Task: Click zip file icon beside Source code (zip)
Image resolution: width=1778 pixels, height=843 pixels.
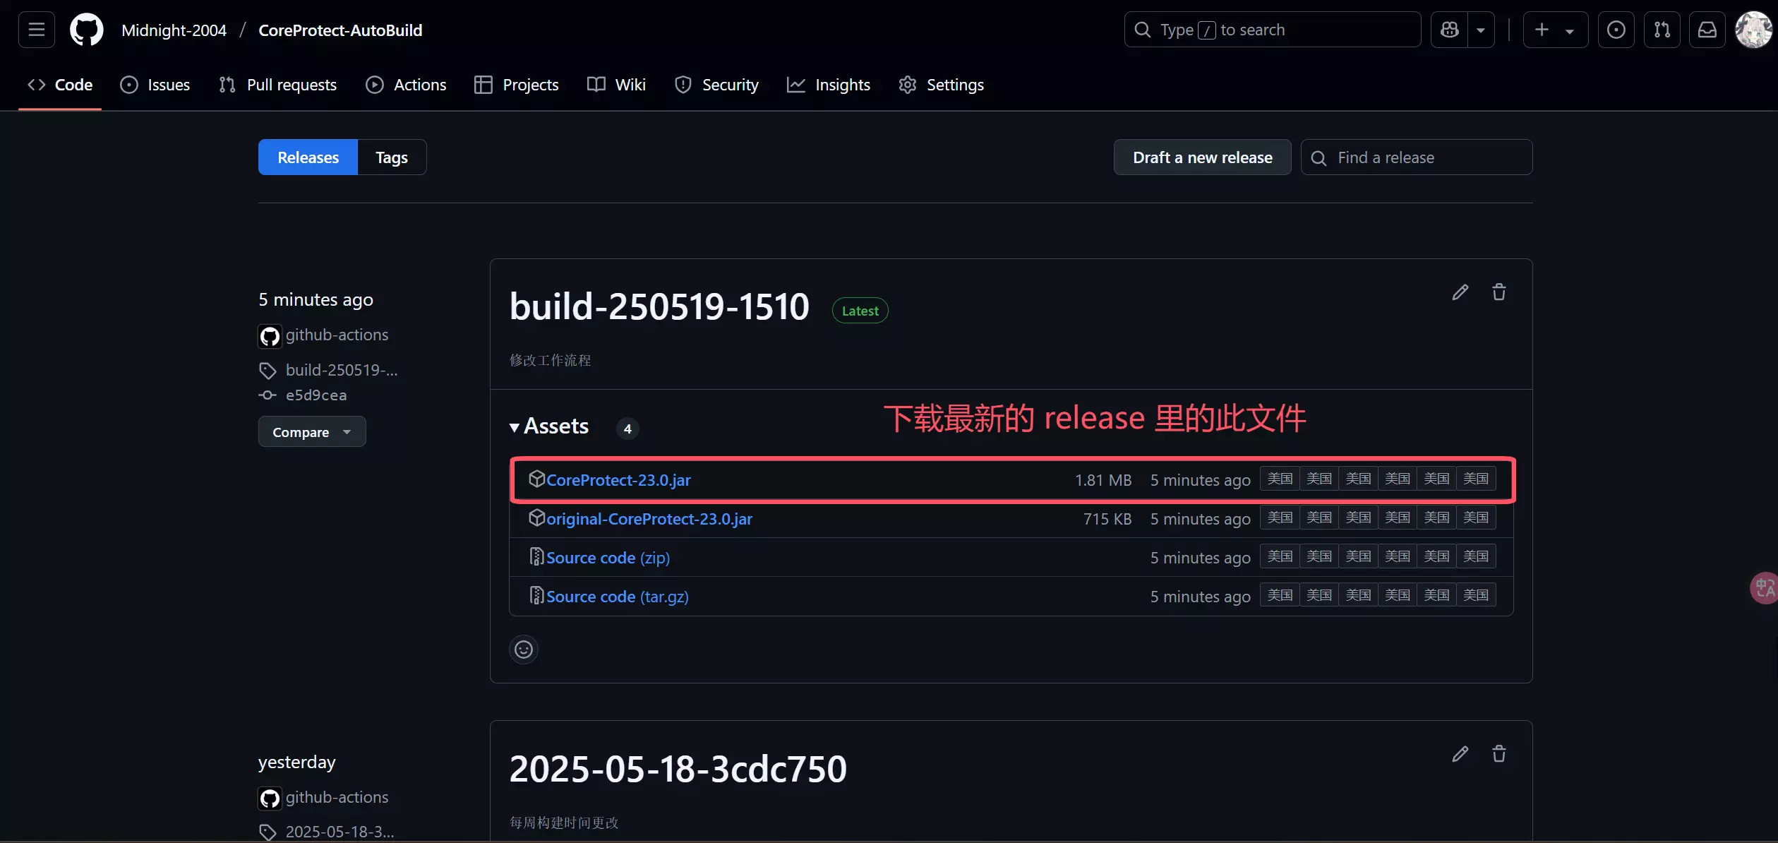Action: click(536, 556)
